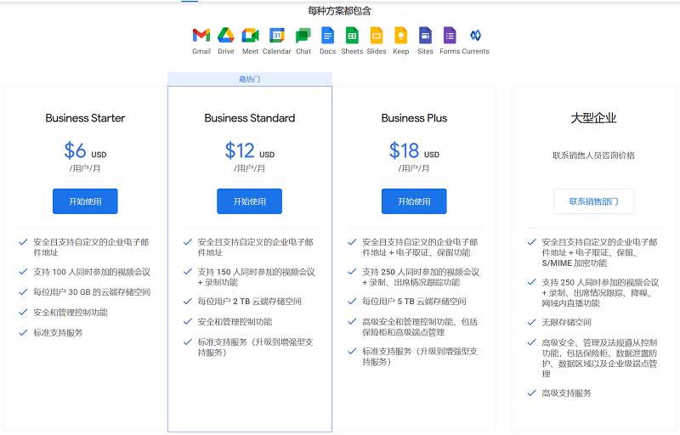Viewport: 680px width, 435px height.
Task: Click 支持 150 人同时参加的视频会议 feature
Action: (x=257, y=277)
